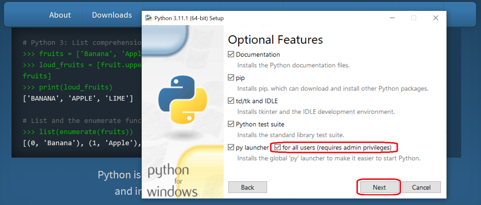Screen dimensions: 481x205
Task: Go to the next setup step
Action: point(379,187)
